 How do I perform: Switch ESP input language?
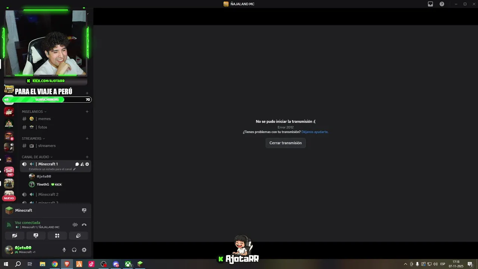point(443,264)
